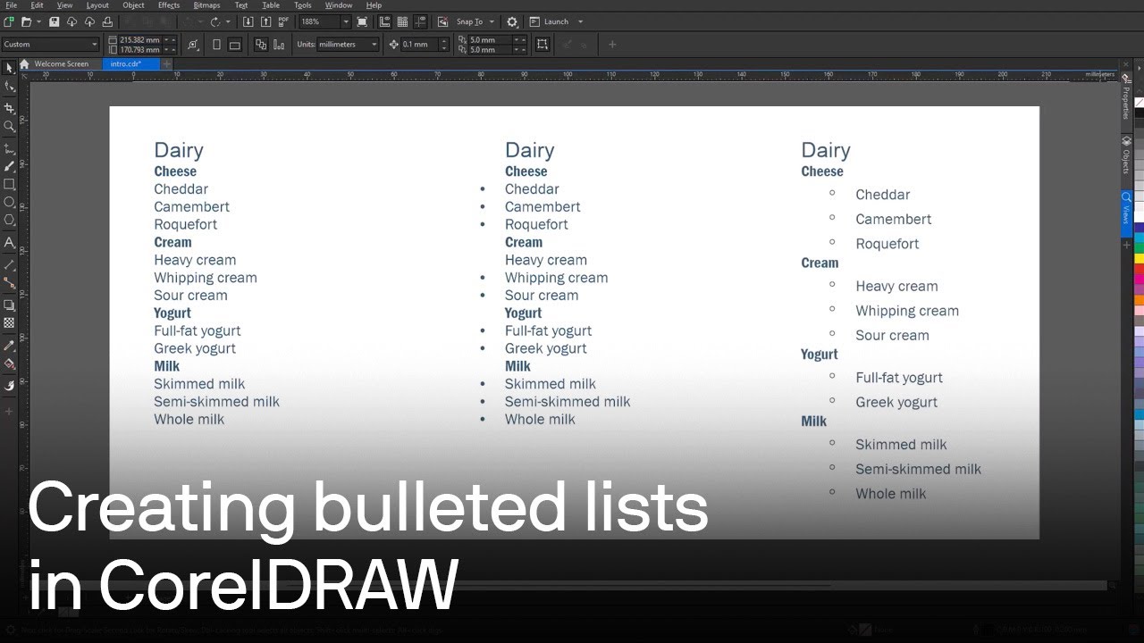Screen dimensions: 1144x643
Task: Open zoom level 188% dropdown
Action: [x=346, y=21]
